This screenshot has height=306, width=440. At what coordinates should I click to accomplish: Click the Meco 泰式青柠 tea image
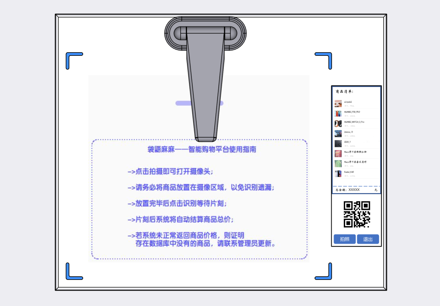[x=338, y=163]
